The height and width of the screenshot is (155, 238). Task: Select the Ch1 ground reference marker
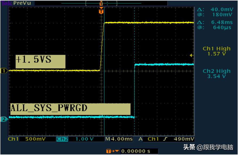pyautogui.click(x=4, y=71)
